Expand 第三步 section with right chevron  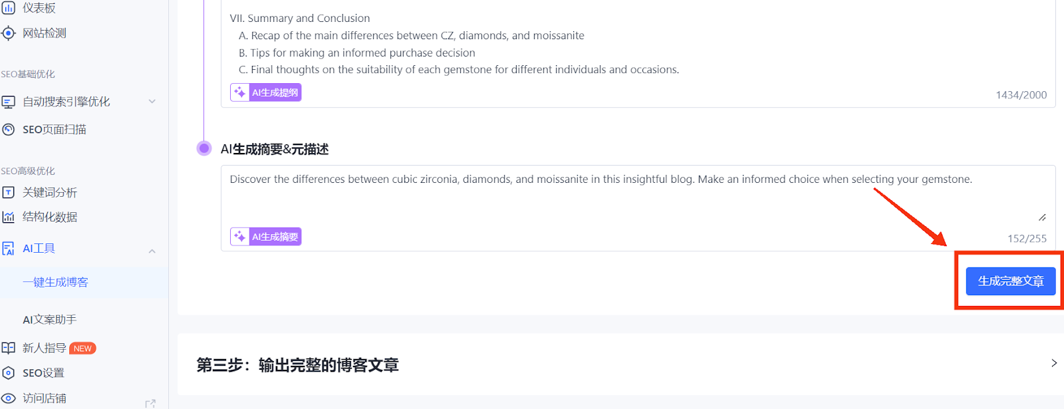coord(1053,363)
